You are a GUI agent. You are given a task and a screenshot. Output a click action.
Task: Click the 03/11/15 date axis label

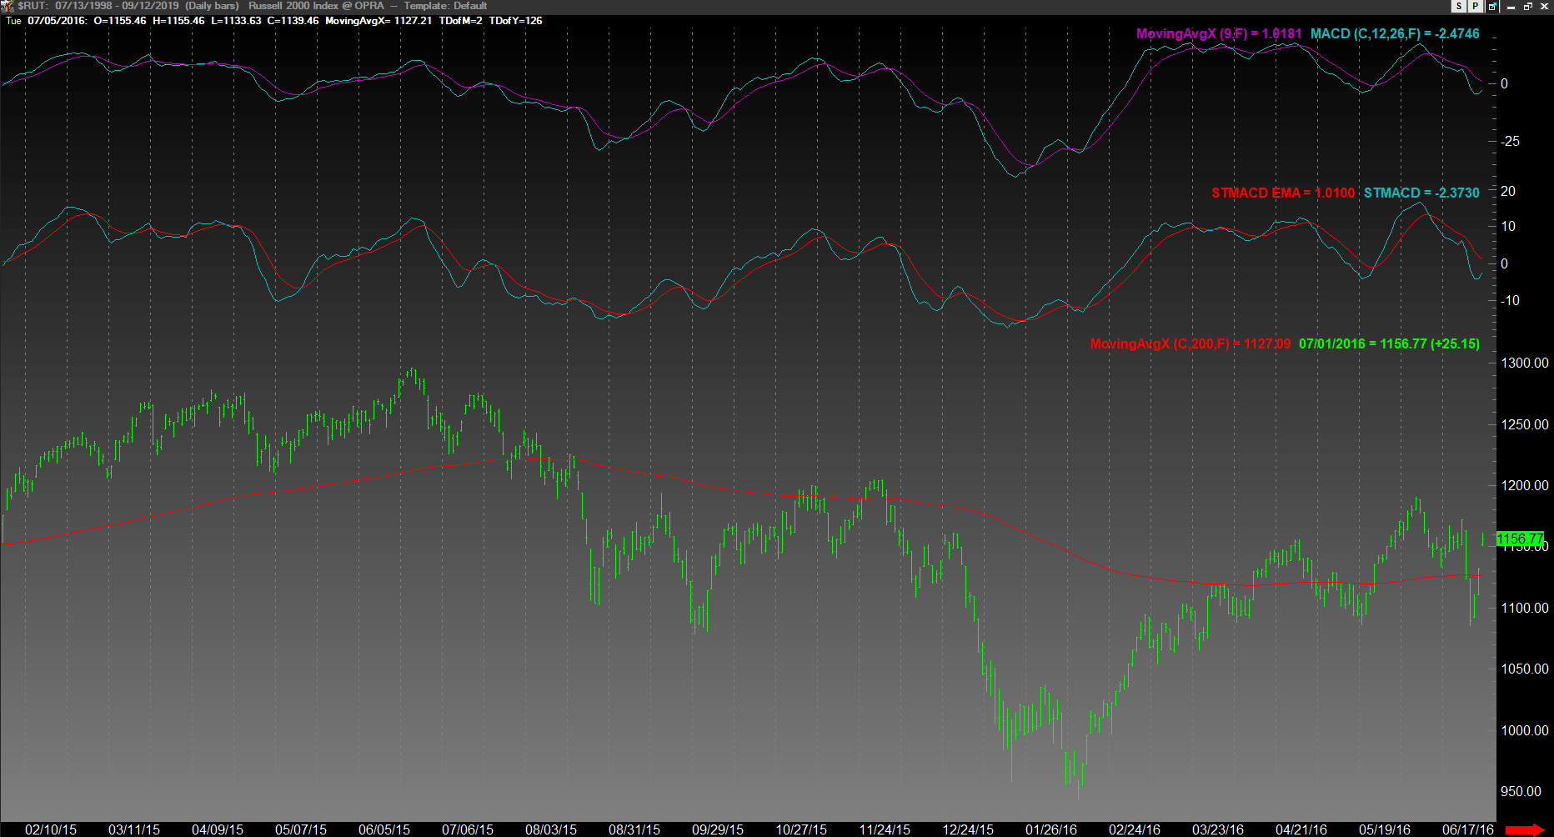pyautogui.click(x=134, y=829)
